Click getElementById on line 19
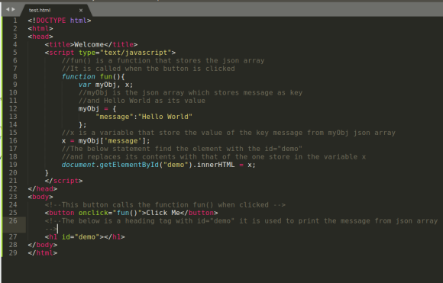Viewport: 443px width, 283px height. [x=129, y=165]
